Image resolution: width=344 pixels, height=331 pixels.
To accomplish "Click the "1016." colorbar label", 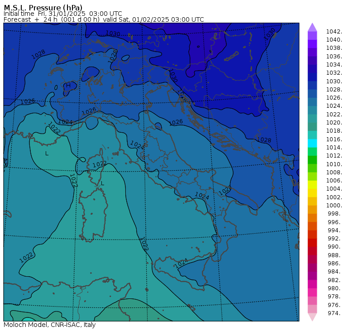I will pyautogui.click(x=334, y=139).
